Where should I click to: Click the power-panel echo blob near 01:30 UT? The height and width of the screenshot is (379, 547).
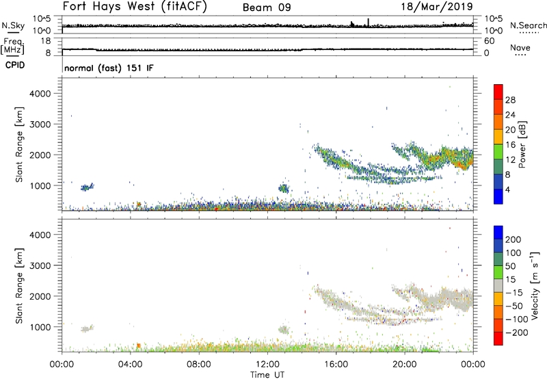point(87,187)
